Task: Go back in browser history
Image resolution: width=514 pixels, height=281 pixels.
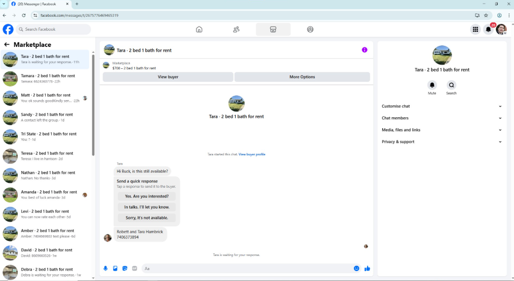Action: pos(4,15)
